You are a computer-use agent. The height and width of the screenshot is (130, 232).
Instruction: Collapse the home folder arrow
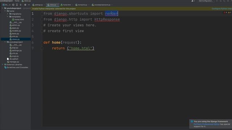coord(5,11)
